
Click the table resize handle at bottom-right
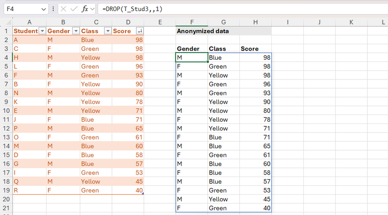coord(143,194)
